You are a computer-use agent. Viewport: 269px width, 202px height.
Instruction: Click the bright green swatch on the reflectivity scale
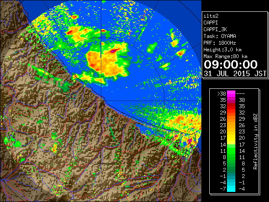pyautogui.click(x=231, y=151)
